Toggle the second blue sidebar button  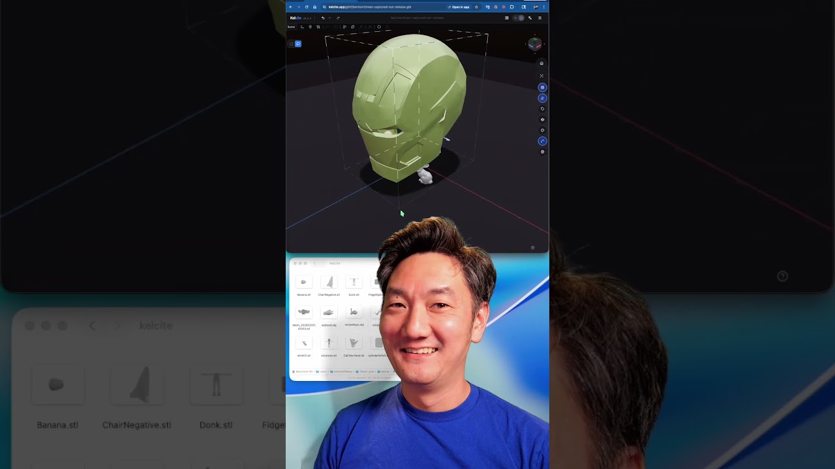pyautogui.click(x=542, y=98)
